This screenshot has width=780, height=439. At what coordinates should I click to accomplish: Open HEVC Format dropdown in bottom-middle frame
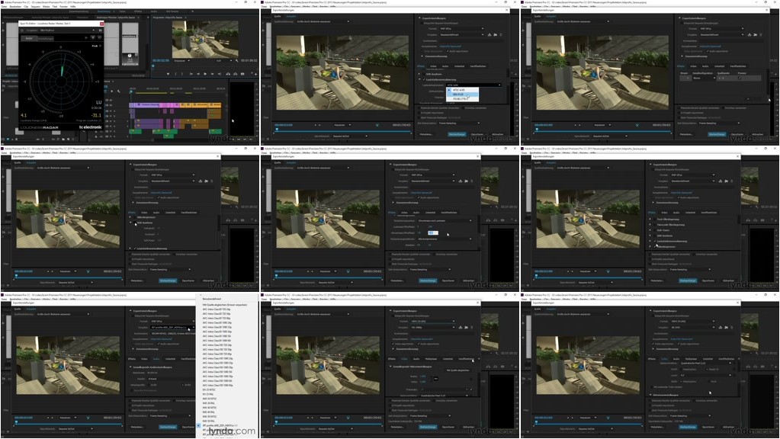(433, 321)
